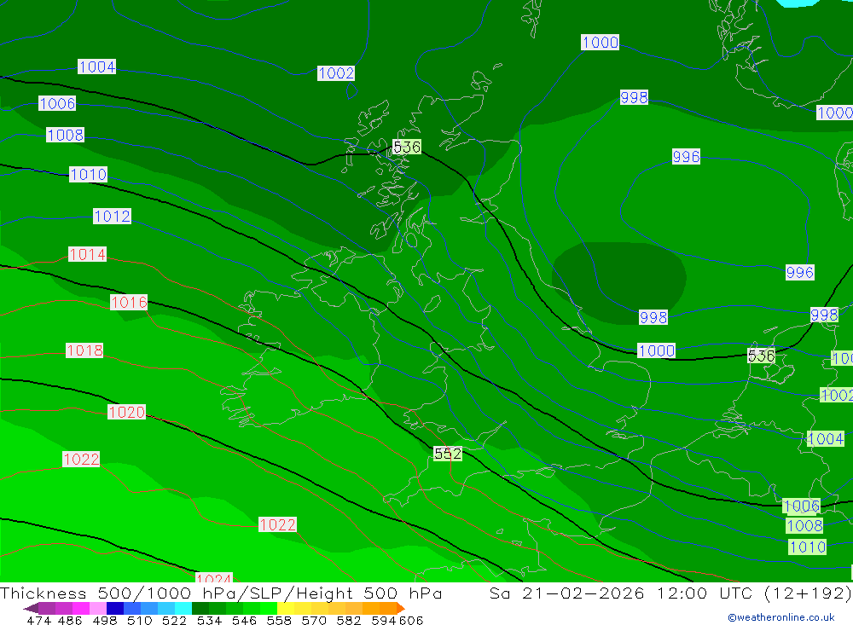
Task: Click the 'Sa 21-02-2026 12:00 UTC' date text
Action: pyautogui.click(x=621, y=593)
